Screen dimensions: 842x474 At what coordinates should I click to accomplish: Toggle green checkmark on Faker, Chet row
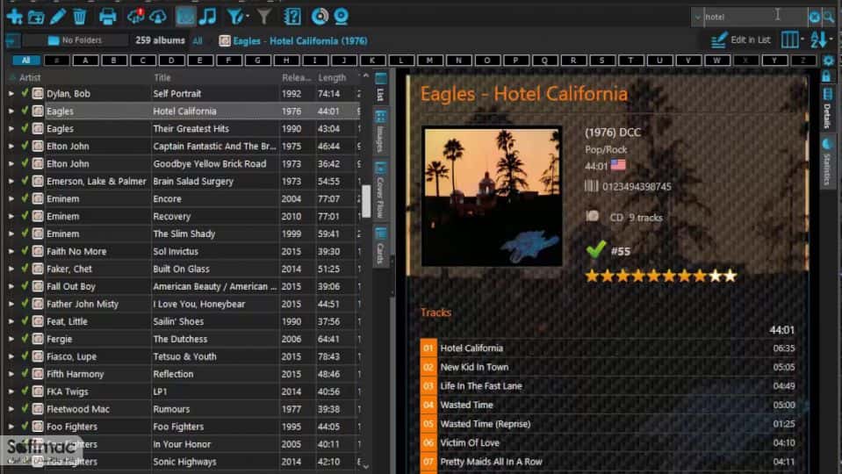25,269
